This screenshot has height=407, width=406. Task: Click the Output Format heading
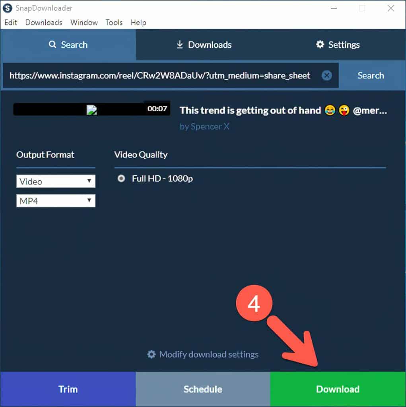click(x=45, y=155)
